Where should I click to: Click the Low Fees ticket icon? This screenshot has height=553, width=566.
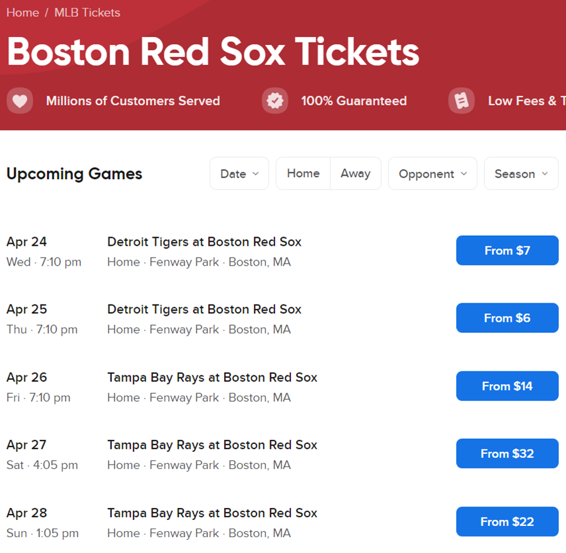(462, 101)
